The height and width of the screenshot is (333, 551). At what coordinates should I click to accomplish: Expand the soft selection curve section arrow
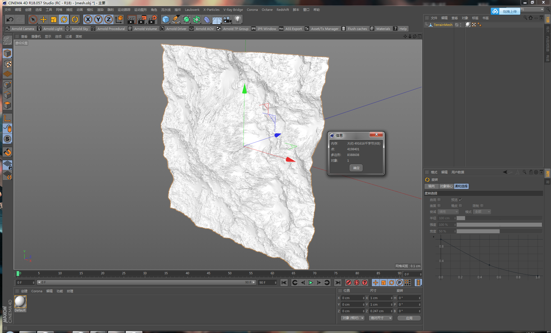[x=433, y=237]
